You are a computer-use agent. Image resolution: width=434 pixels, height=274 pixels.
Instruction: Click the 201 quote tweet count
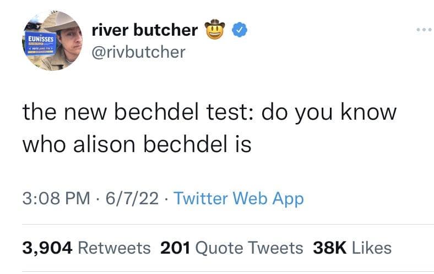coord(175,248)
